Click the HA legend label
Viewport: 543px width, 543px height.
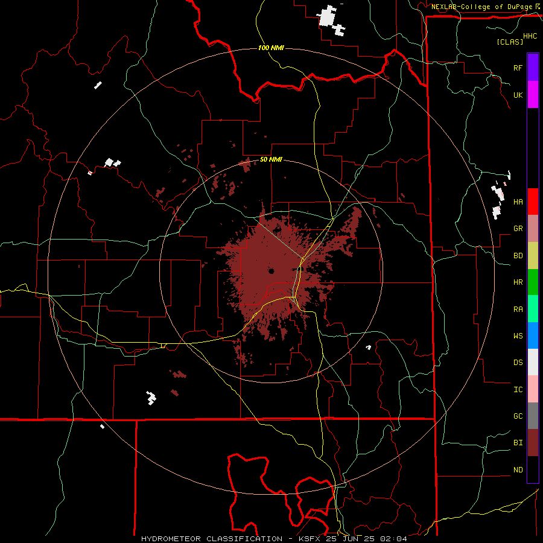pos(518,202)
